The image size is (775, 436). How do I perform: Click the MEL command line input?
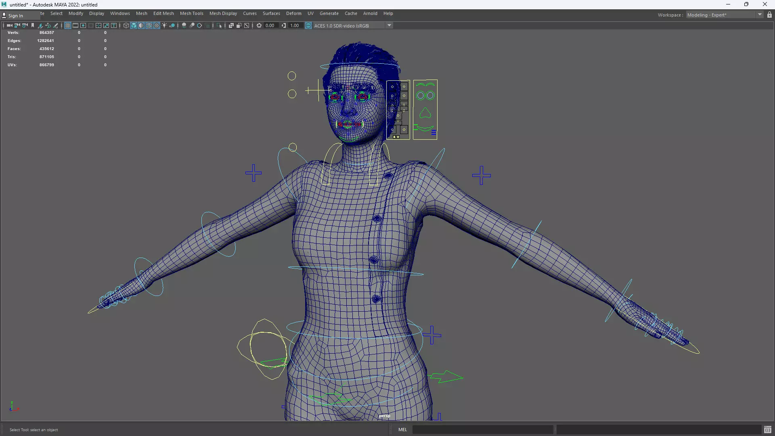[x=482, y=430]
